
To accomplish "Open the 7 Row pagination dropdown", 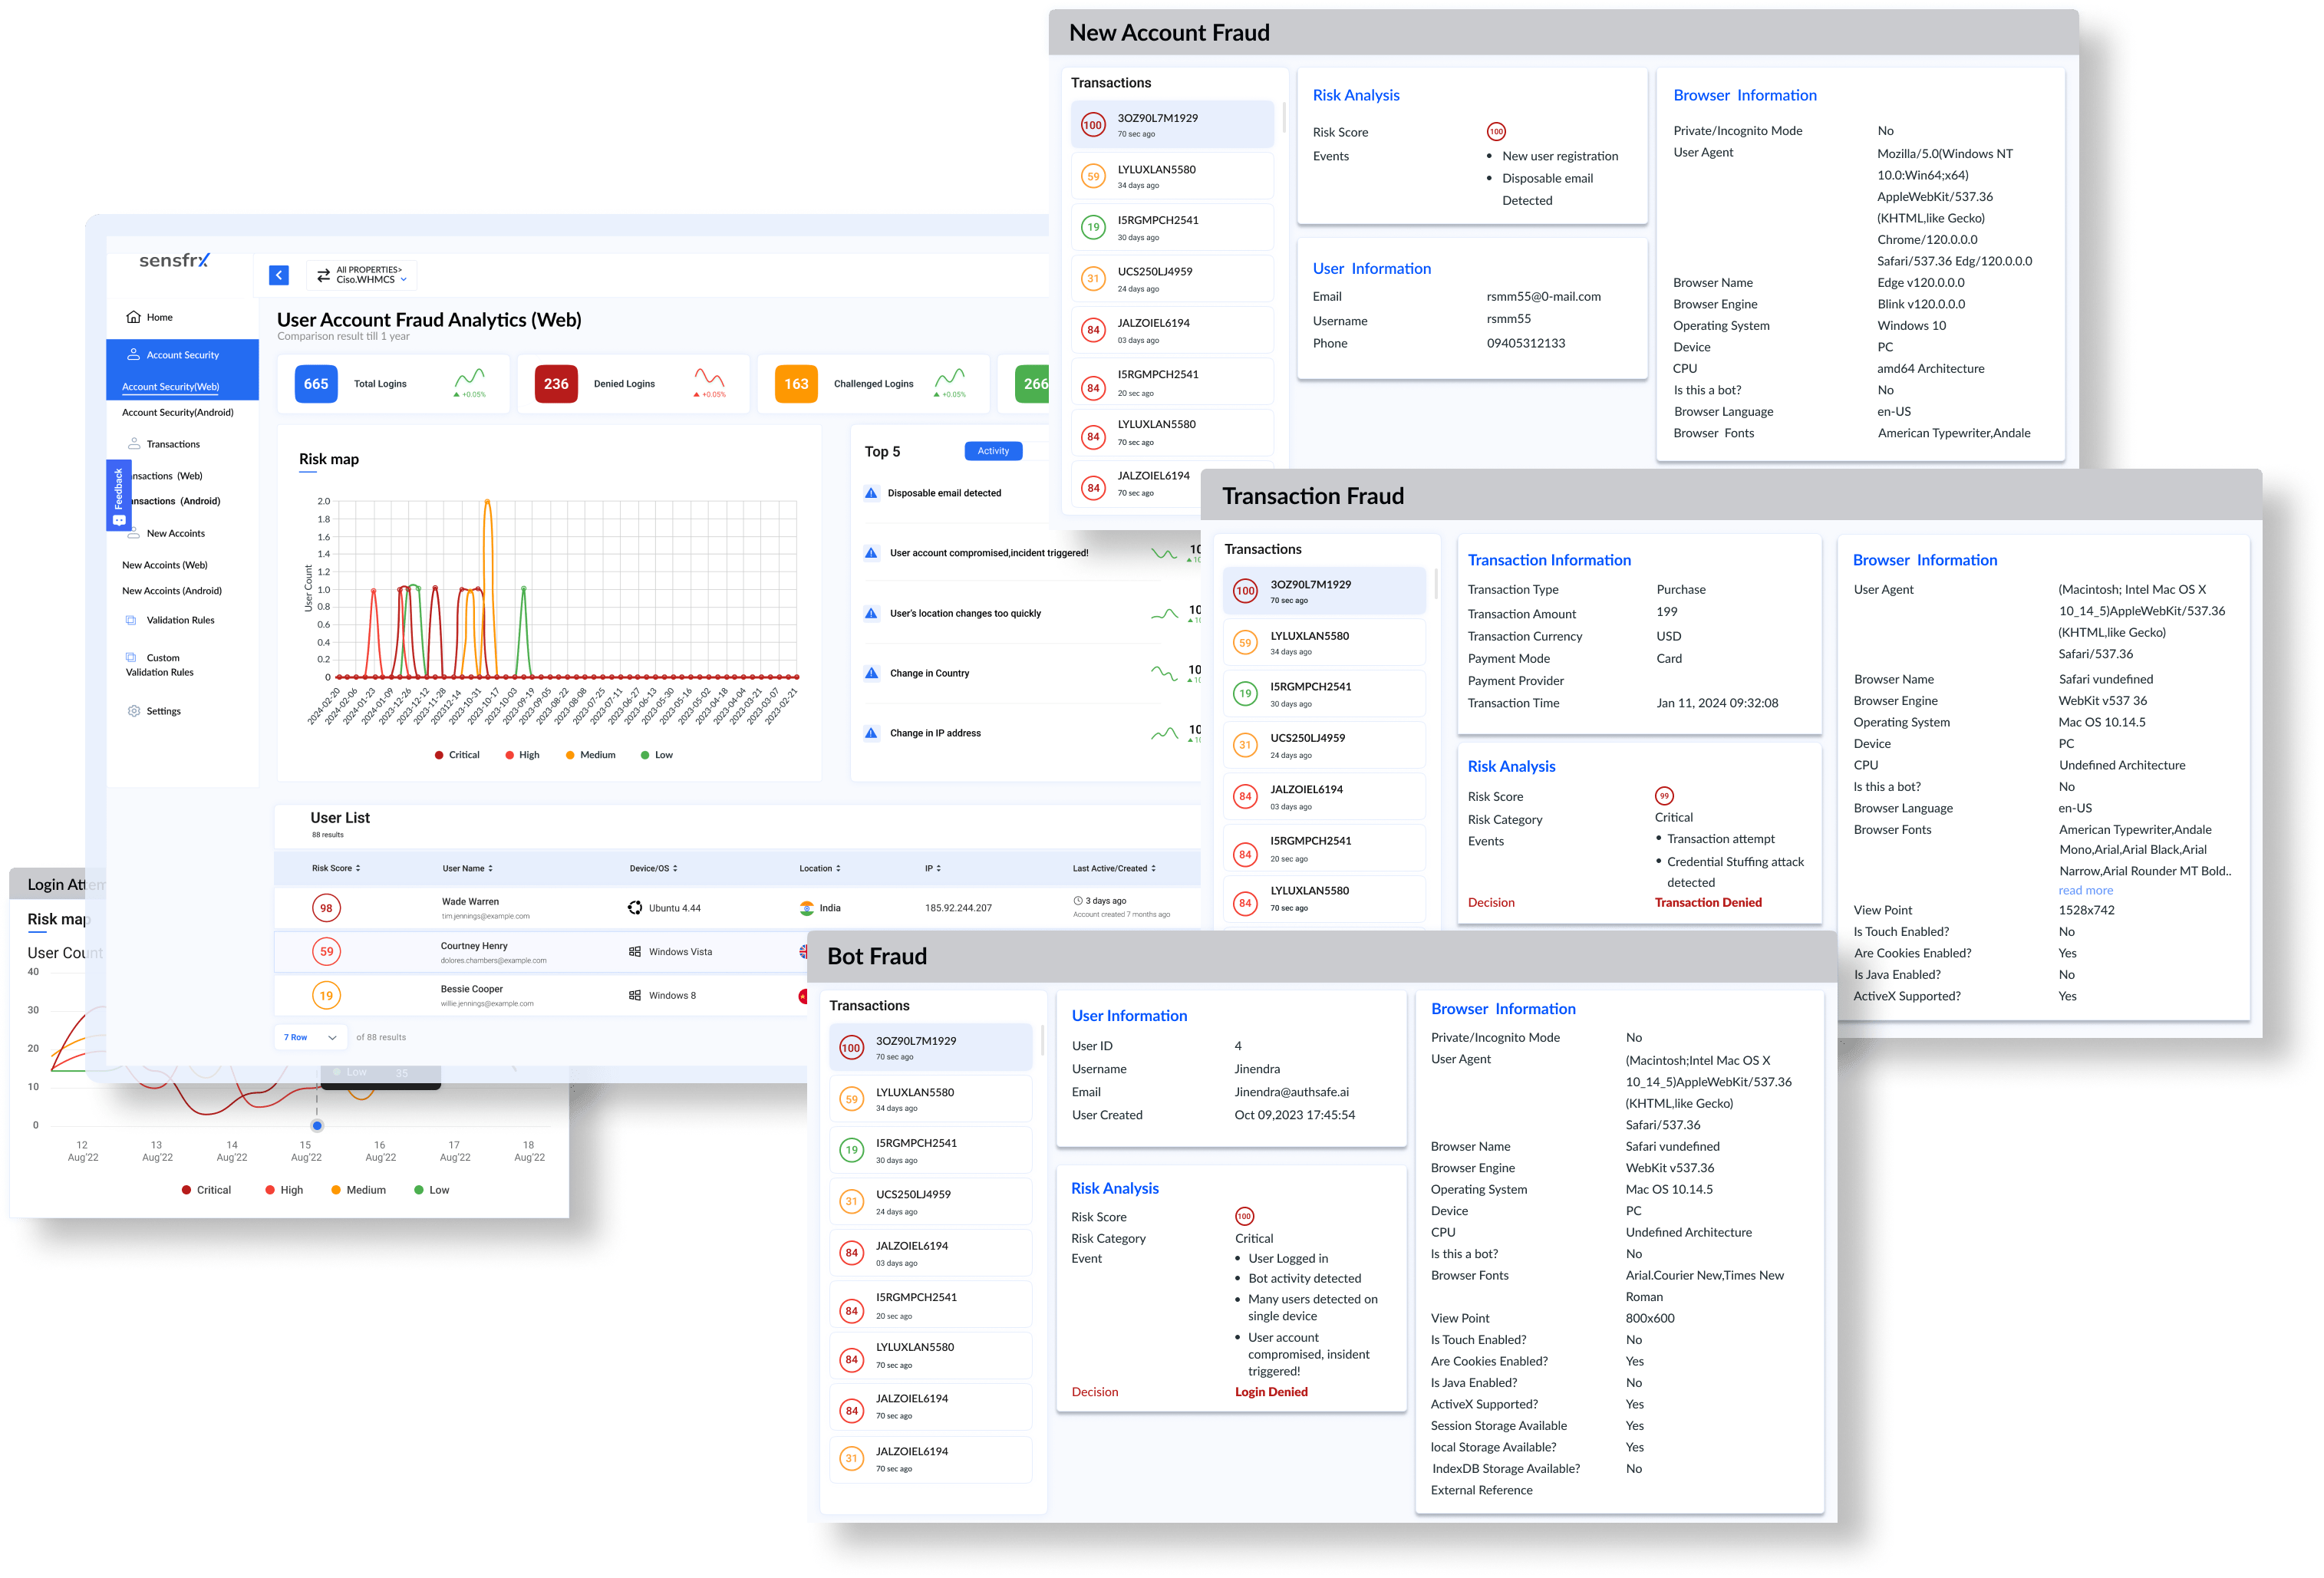I will click(x=310, y=1037).
